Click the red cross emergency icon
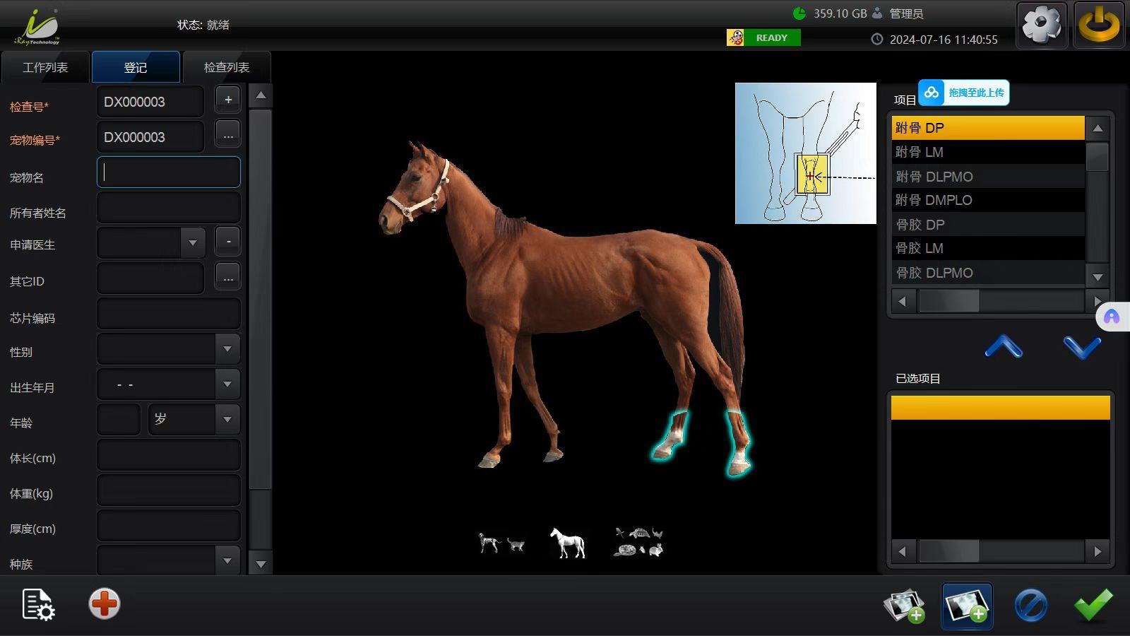The image size is (1130, 636). point(105,604)
